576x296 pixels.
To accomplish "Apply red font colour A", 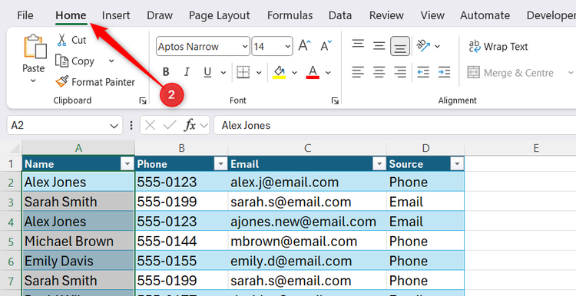I will click(x=313, y=72).
